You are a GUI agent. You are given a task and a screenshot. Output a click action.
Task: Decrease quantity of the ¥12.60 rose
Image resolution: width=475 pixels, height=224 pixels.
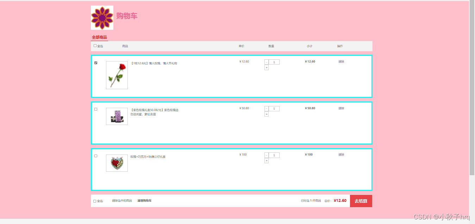[267, 62]
